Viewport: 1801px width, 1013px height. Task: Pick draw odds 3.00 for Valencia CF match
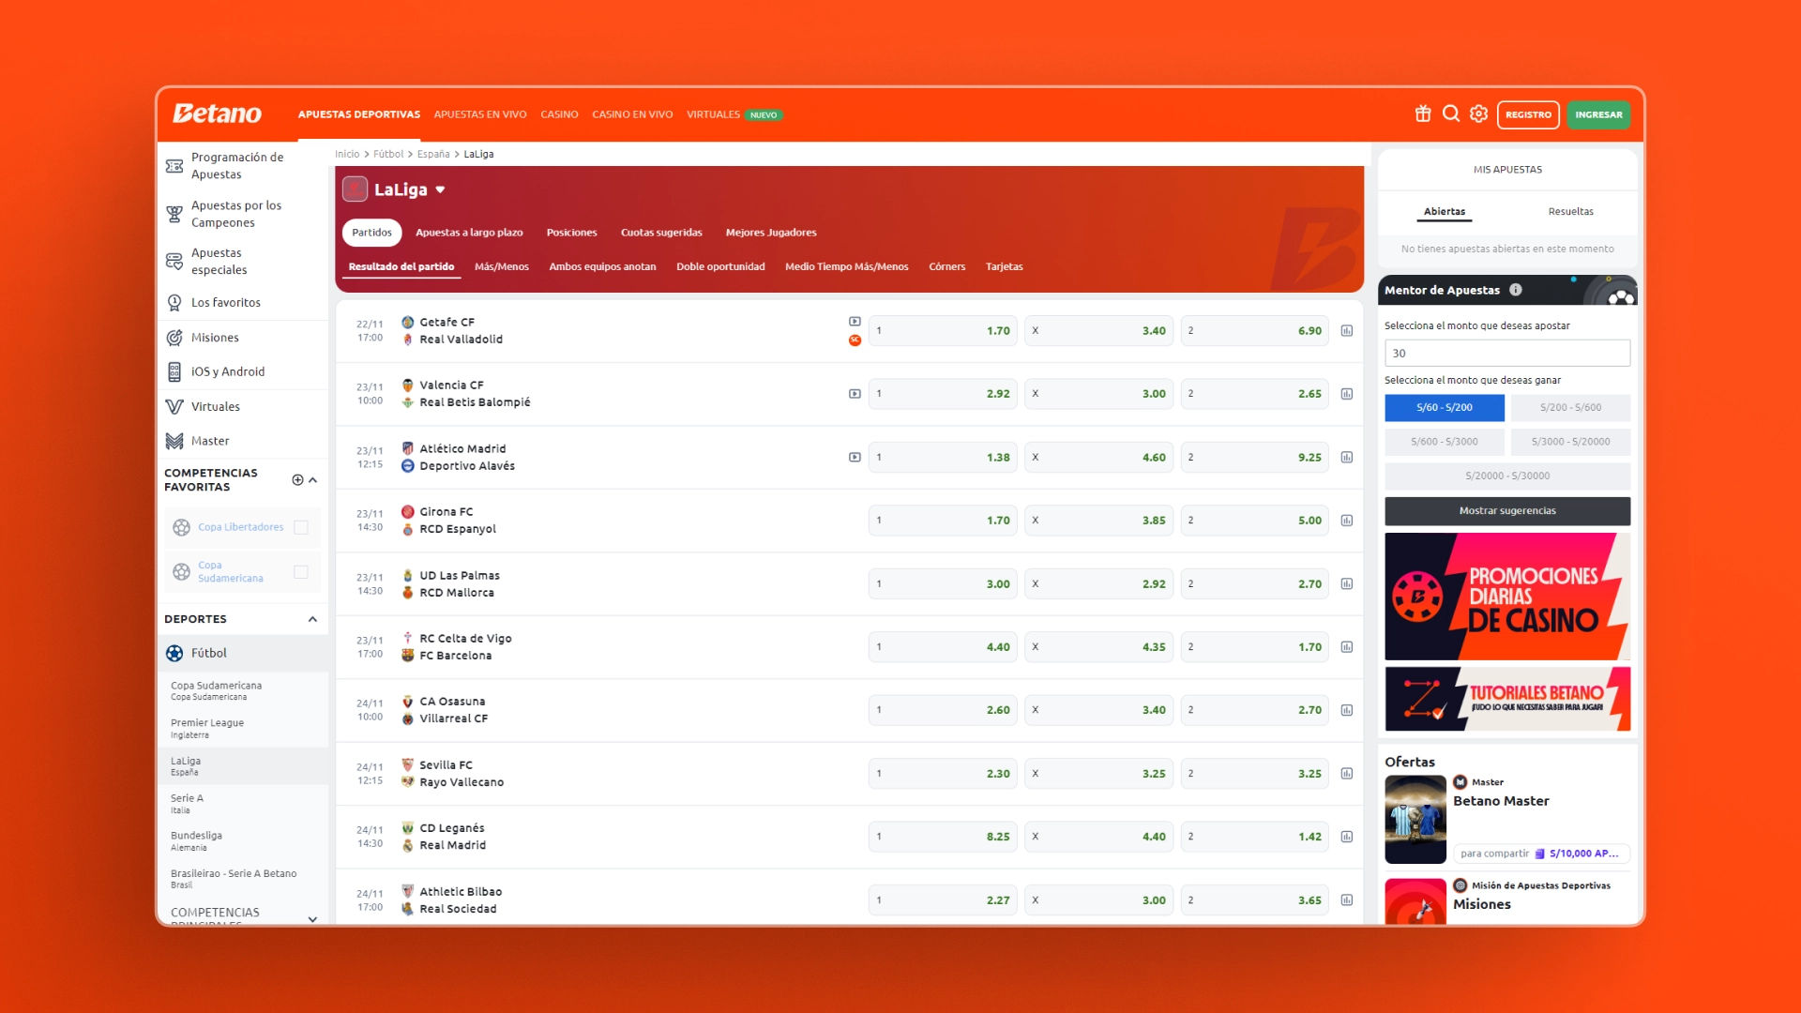pyautogui.click(x=1098, y=394)
